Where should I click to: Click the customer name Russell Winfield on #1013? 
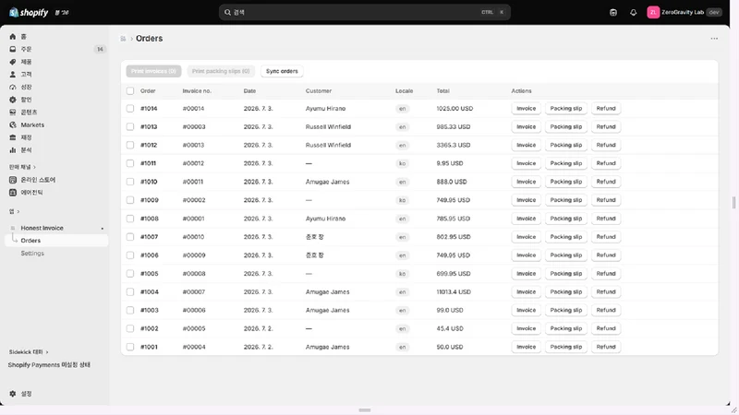point(328,126)
